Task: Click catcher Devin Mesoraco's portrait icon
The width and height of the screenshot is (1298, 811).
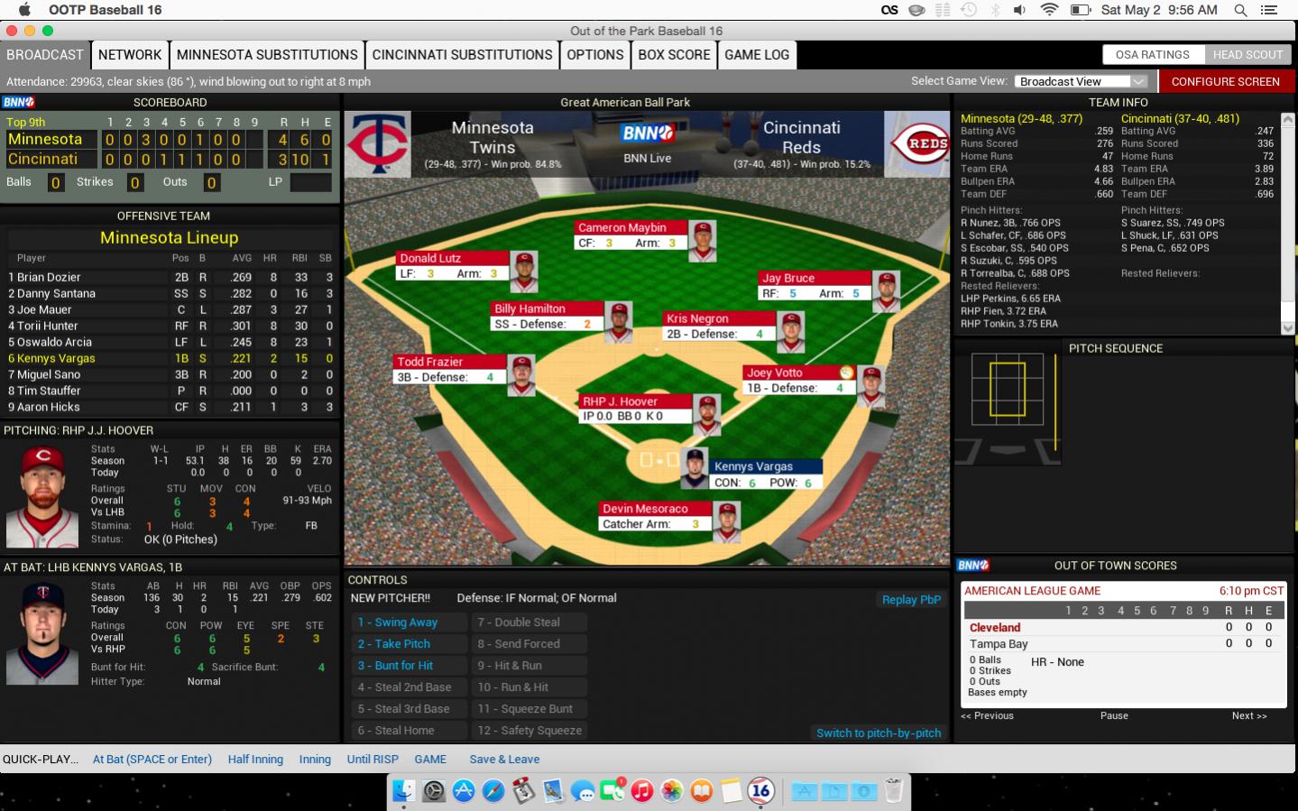Action: pyautogui.click(x=727, y=522)
